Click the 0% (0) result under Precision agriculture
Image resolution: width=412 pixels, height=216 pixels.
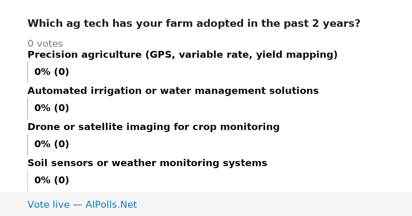(51, 72)
